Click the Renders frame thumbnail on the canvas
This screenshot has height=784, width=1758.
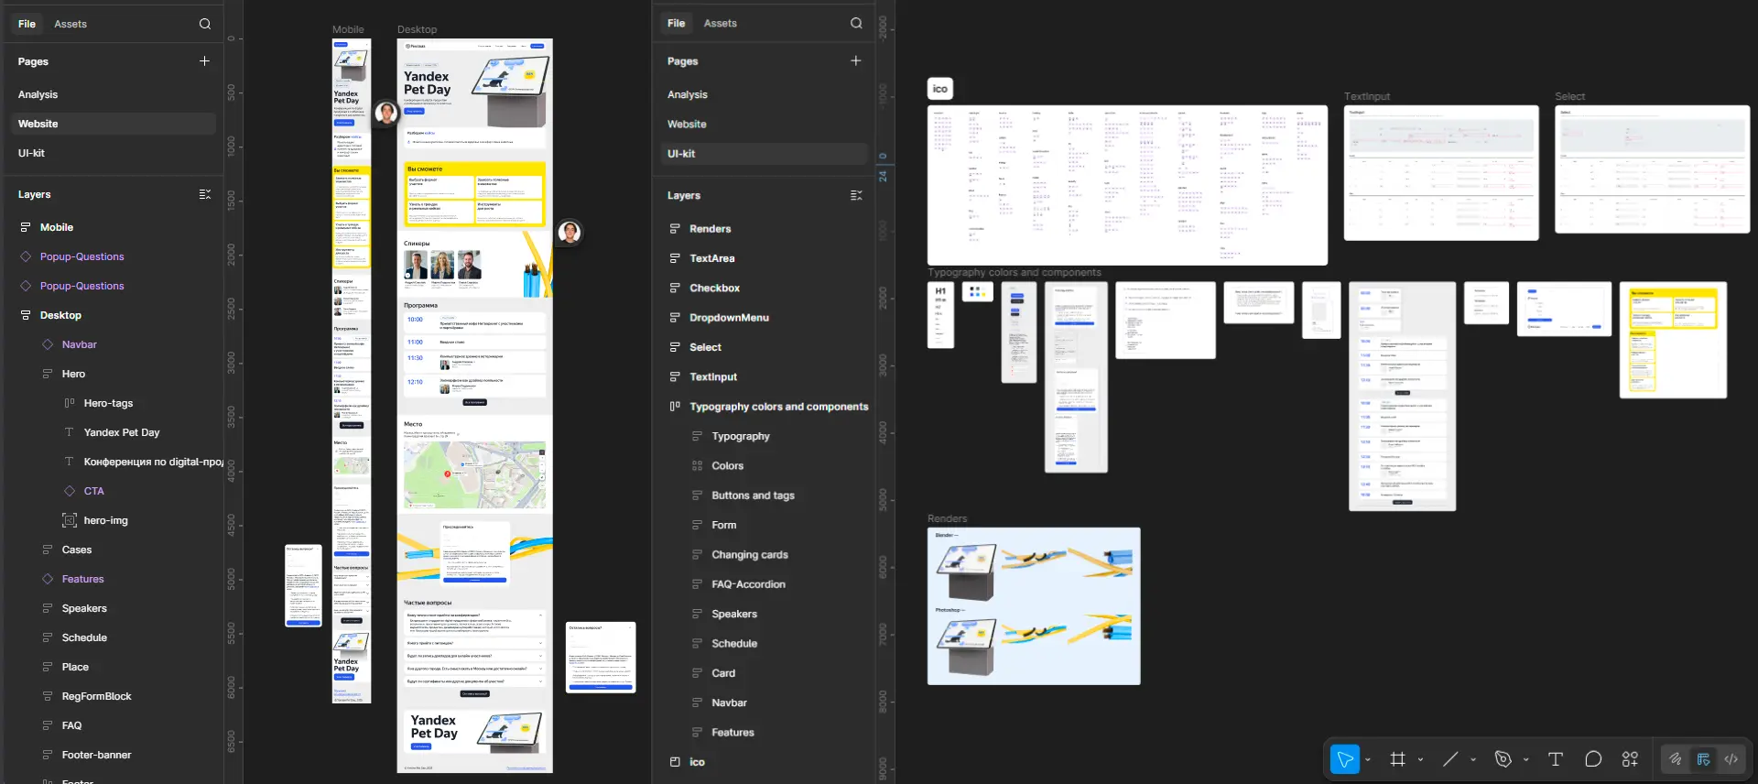[x=1034, y=605]
